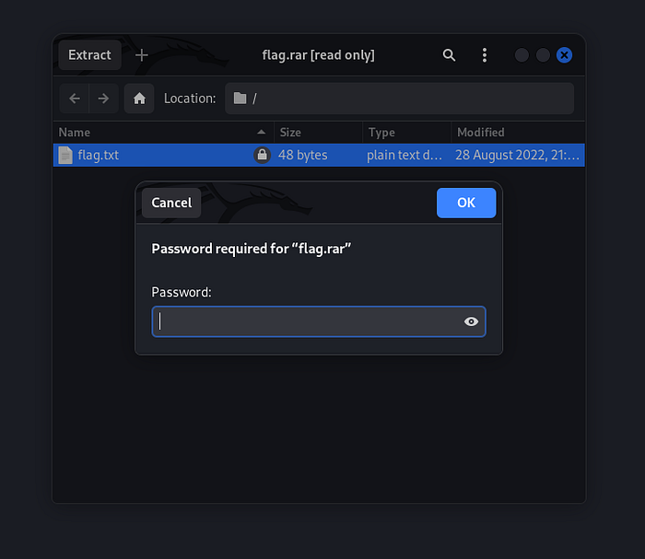The image size is (645, 559).
Task: Close the flag.rar archive window
Action: (x=564, y=55)
